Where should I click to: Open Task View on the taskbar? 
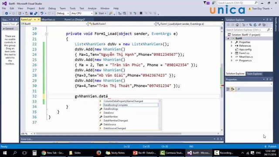(x=24, y=153)
